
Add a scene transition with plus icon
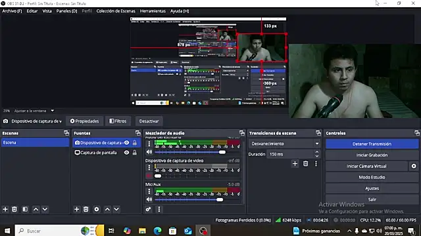[295, 163]
